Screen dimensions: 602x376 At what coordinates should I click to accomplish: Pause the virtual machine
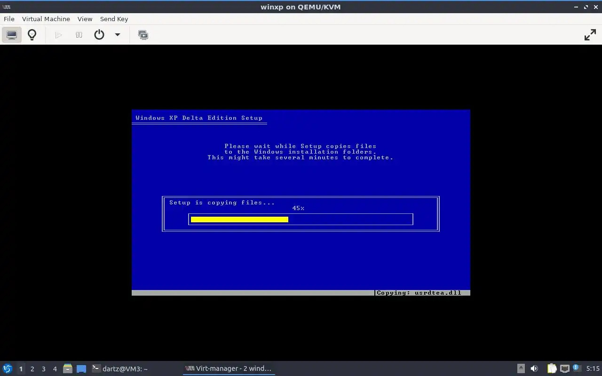[79, 35]
